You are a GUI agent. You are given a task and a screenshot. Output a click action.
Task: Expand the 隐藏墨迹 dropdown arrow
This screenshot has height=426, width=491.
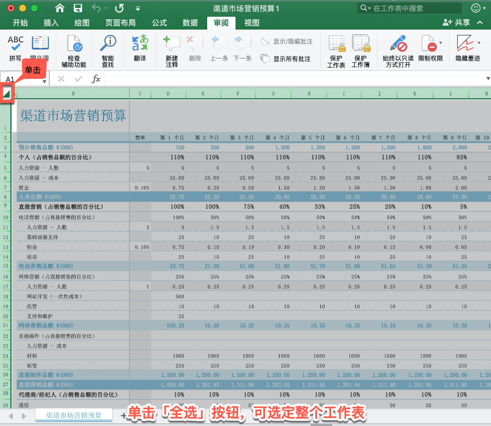pyautogui.click(x=479, y=43)
